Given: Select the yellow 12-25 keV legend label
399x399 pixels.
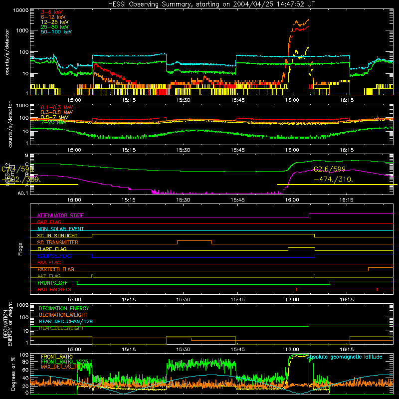Looking at the screenshot, I should tap(55, 22).
